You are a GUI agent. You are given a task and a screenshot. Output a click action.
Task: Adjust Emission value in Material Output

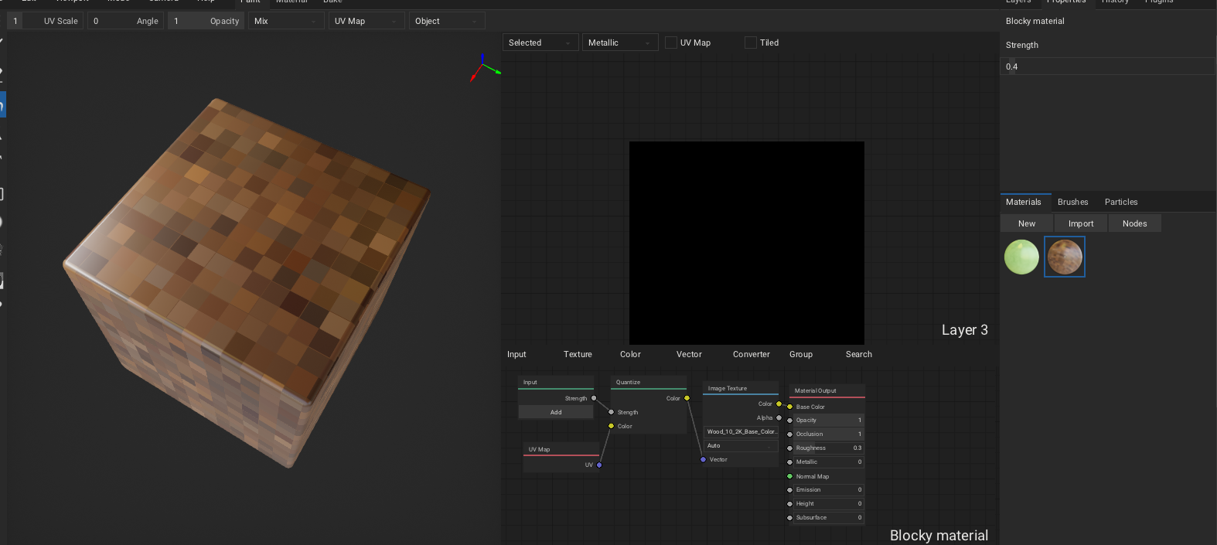(829, 490)
